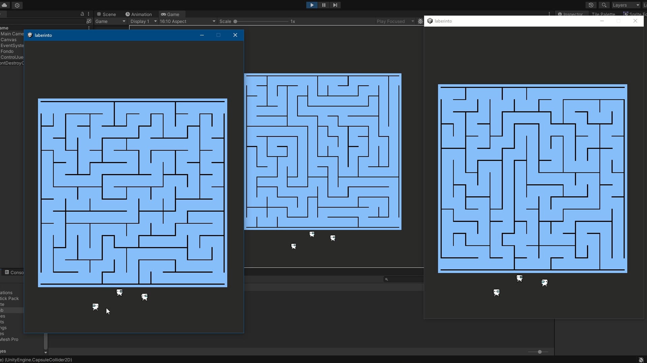Click the Unity cloud icon top-left
The height and width of the screenshot is (363, 647).
tap(4, 5)
